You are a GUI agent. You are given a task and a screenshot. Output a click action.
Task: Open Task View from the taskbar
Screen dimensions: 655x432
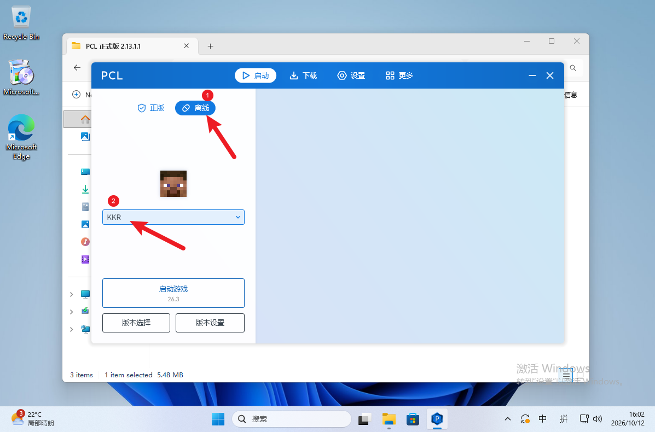point(364,419)
